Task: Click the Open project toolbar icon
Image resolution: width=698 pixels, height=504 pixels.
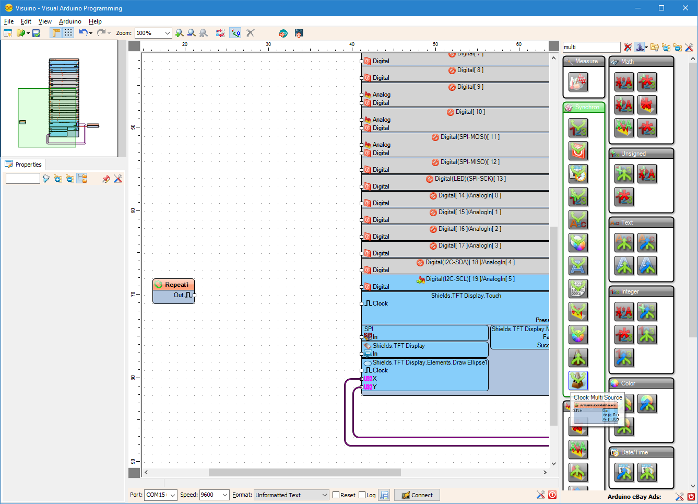Action: (21, 33)
